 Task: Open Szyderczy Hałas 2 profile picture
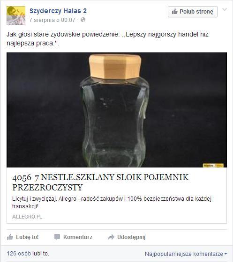(x=16, y=15)
